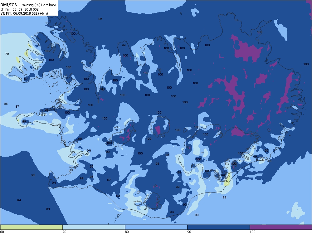Click the legend scale label '80'
This screenshot has width=312, height=234.
click(x=127, y=232)
